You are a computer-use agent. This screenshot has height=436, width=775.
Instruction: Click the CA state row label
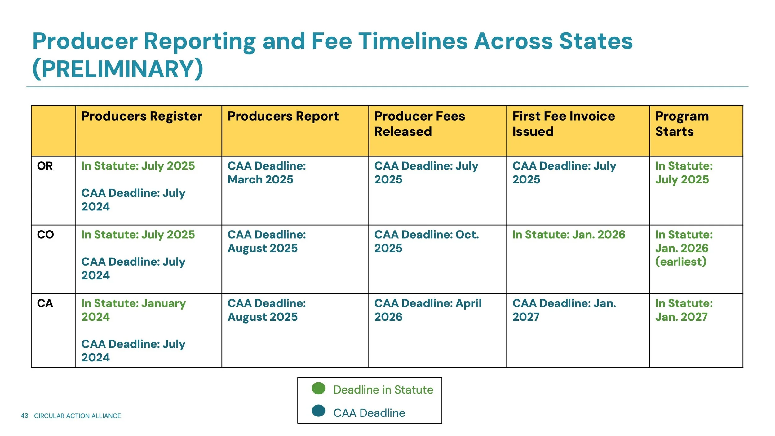pos(45,303)
